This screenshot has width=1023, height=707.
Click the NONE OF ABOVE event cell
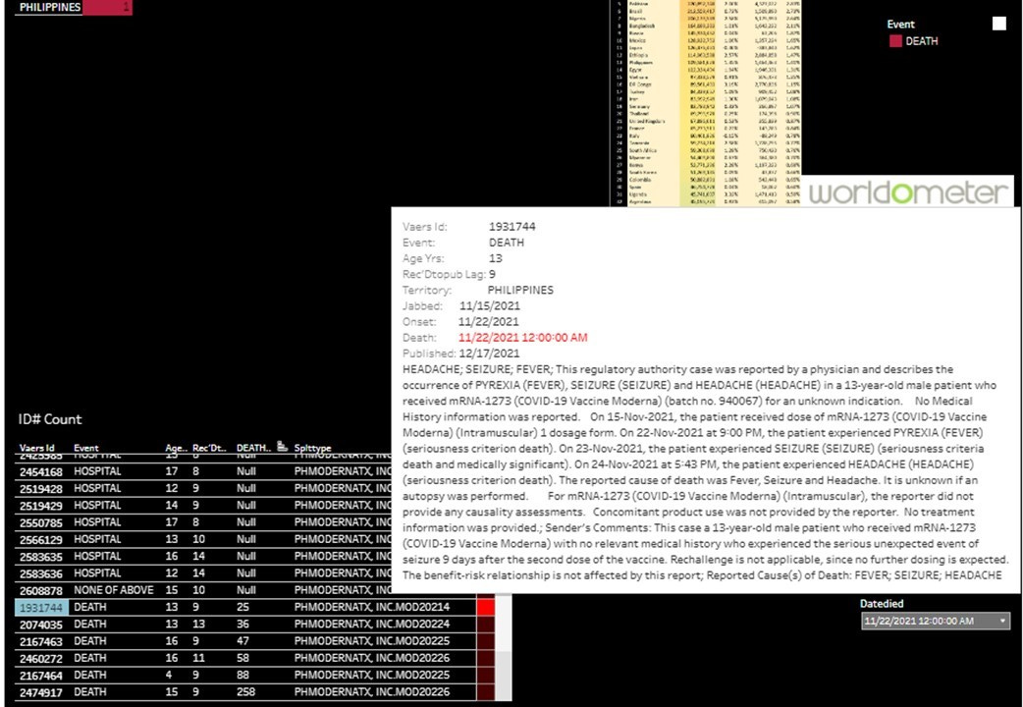114,590
